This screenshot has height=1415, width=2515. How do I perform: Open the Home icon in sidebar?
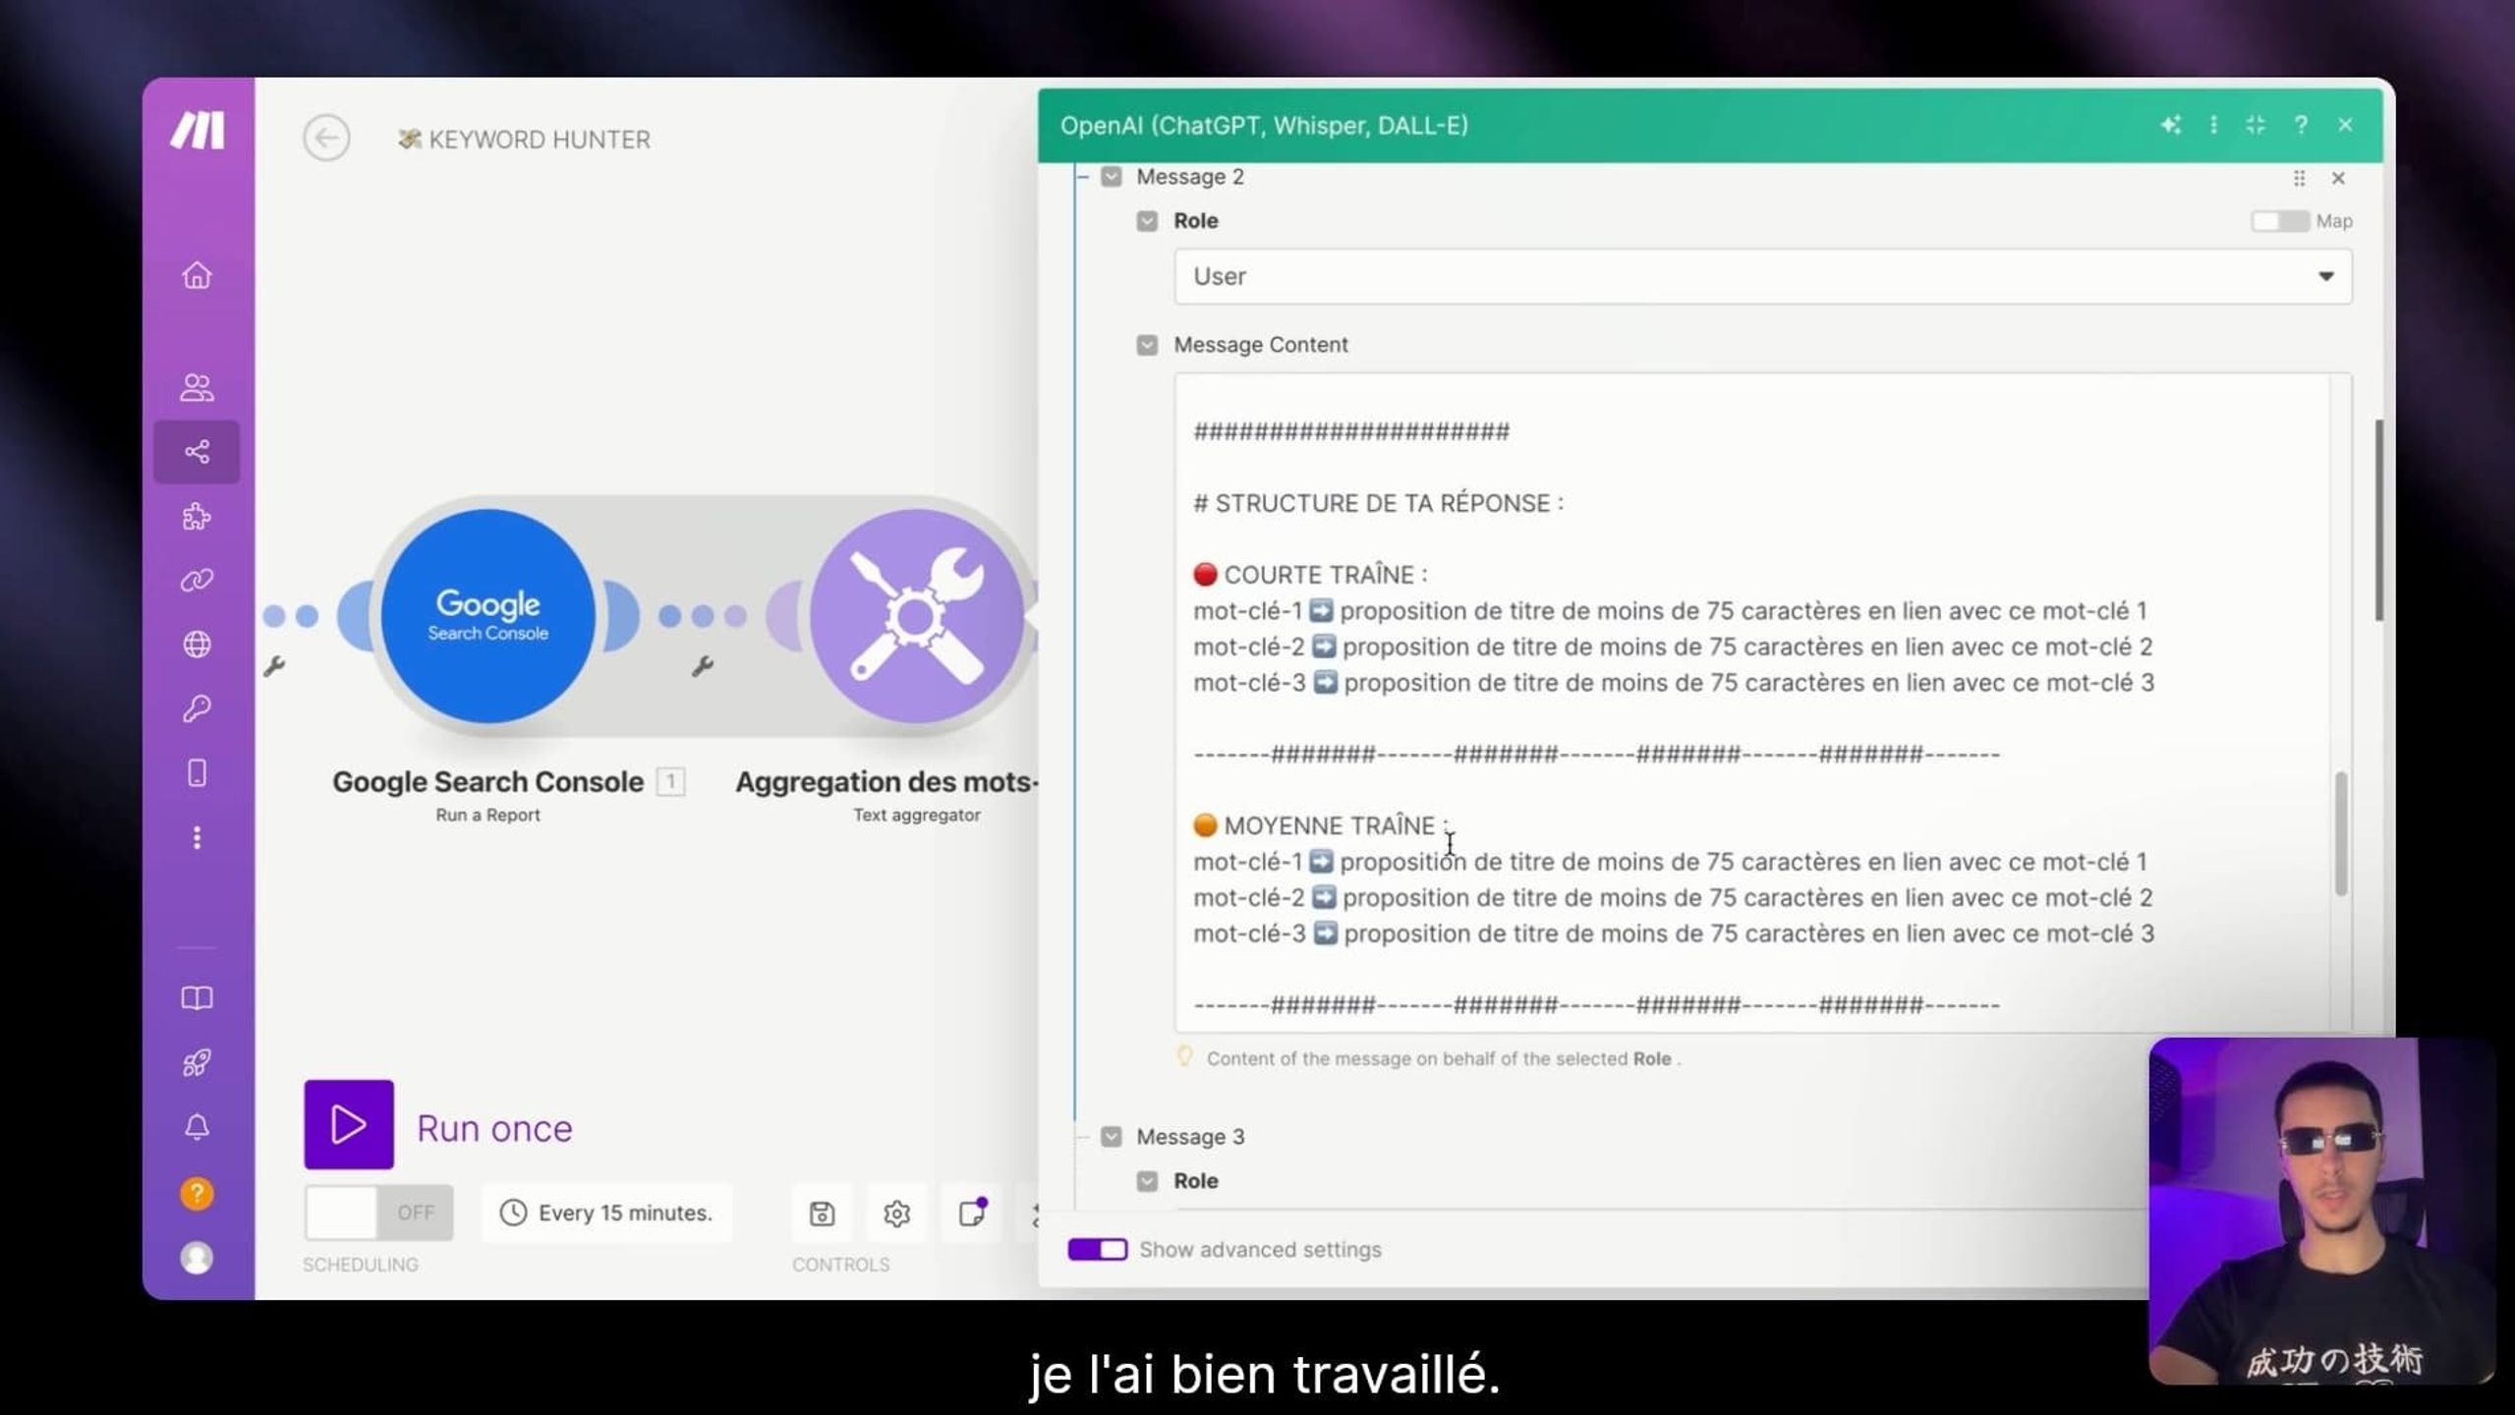(197, 275)
